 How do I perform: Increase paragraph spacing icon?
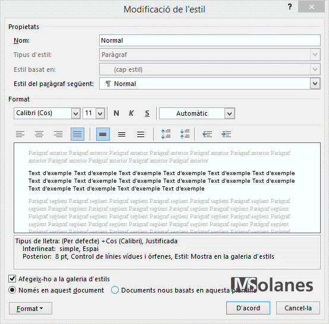click(x=166, y=134)
